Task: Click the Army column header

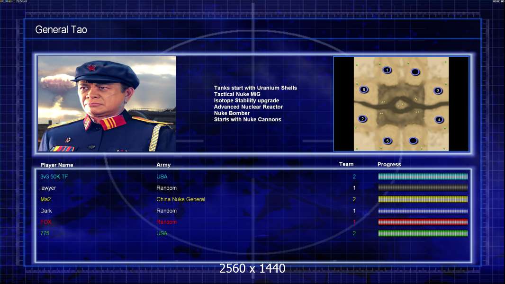Action: tap(163, 165)
